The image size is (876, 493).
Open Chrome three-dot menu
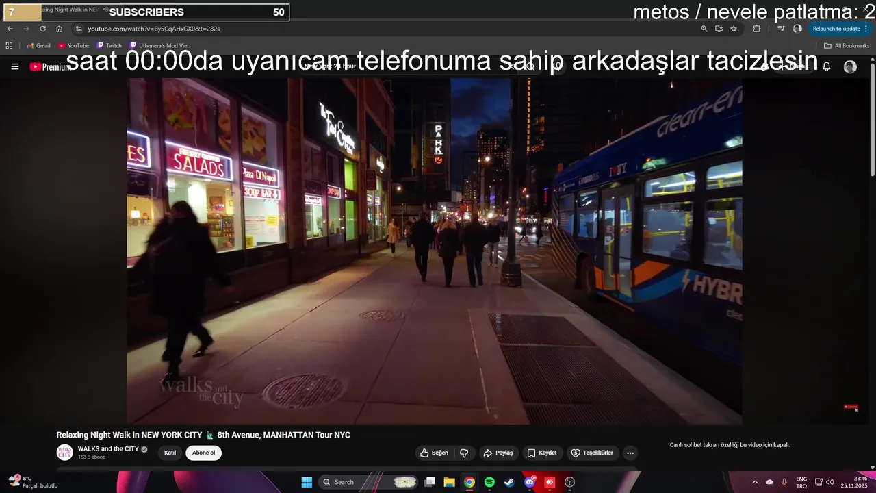[866, 29]
